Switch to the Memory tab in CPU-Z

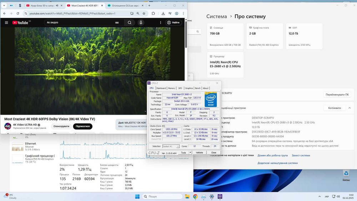pos(172,88)
